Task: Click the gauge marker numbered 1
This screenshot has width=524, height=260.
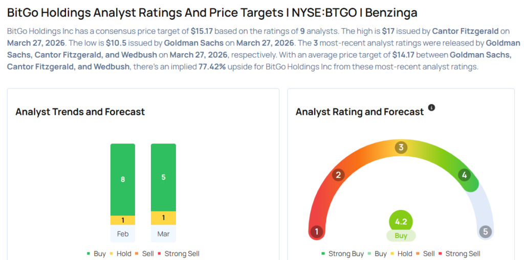Action: coord(317,231)
